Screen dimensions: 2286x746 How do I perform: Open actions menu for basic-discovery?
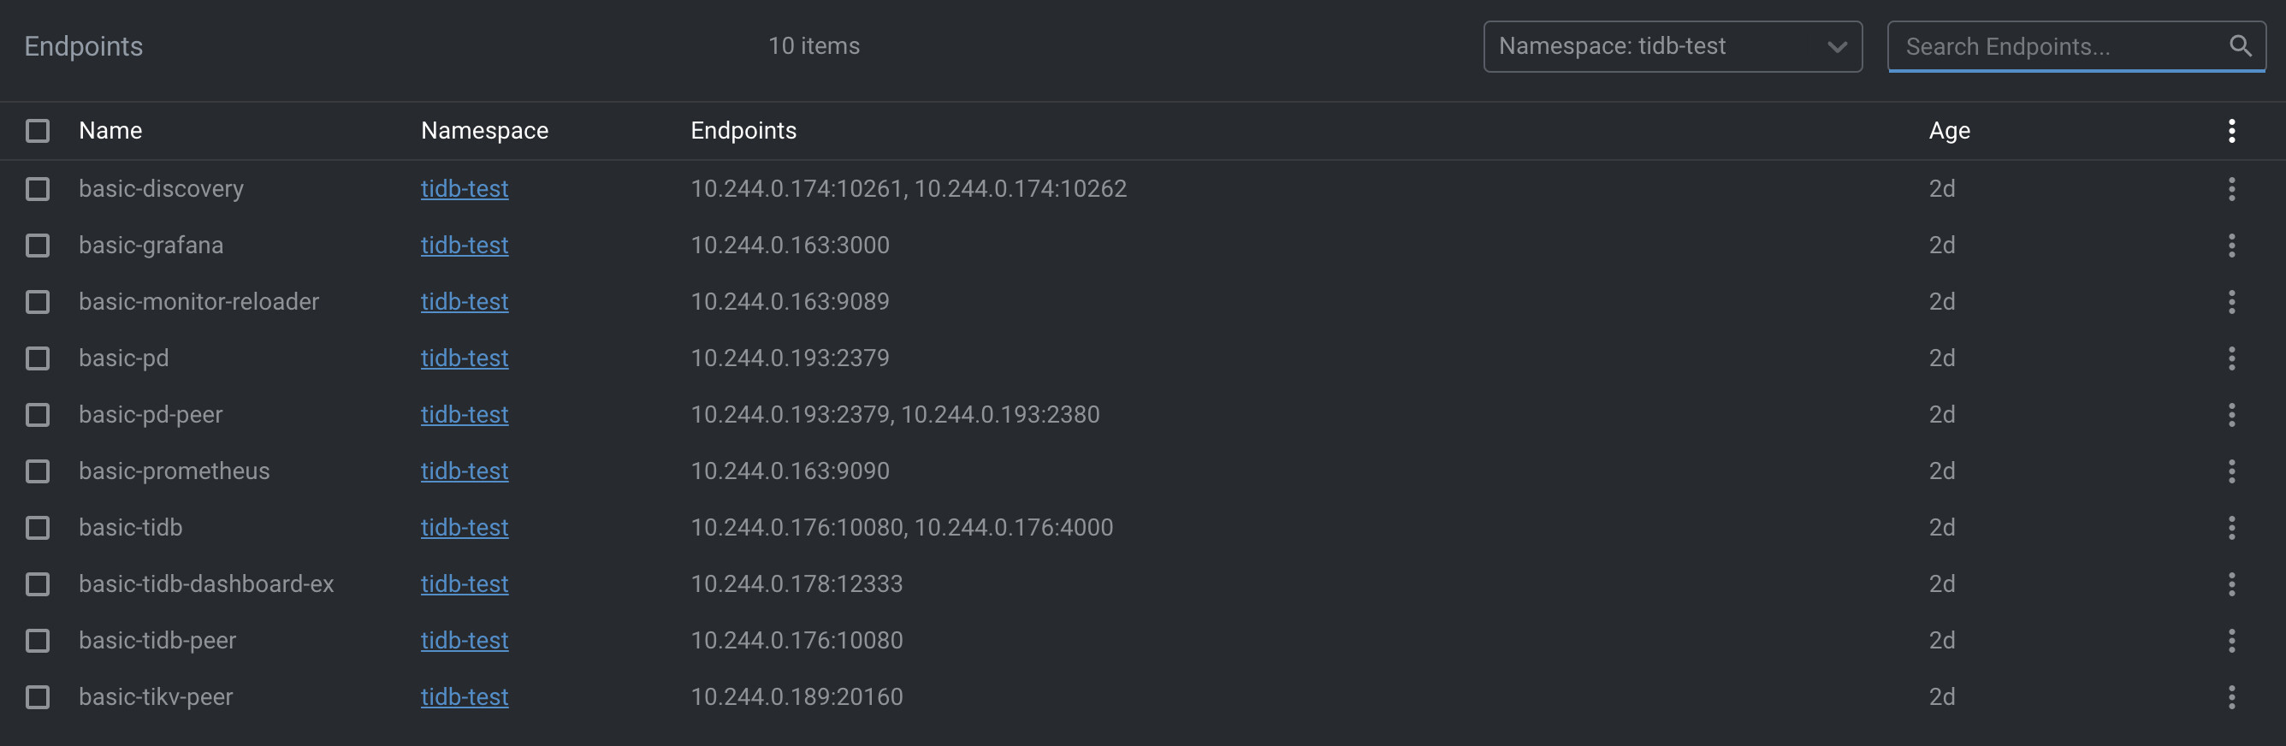click(2231, 189)
